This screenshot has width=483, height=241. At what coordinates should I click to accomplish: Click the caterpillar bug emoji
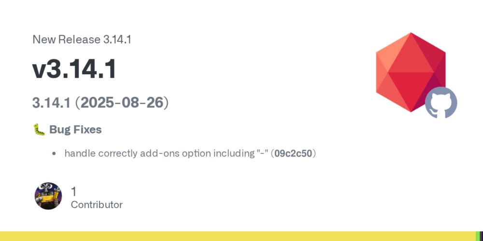pos(39,130)
